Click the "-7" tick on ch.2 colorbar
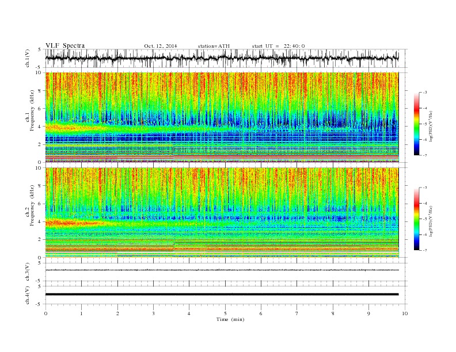Screen dimensions: 456x352 [x=425, y=250]
